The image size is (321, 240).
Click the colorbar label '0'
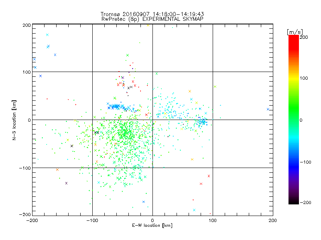coord(301,120)
